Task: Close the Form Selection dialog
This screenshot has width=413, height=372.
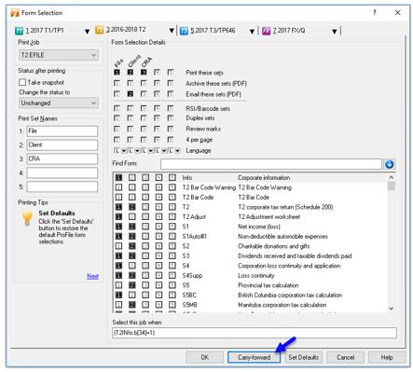Action: point(397,13)
